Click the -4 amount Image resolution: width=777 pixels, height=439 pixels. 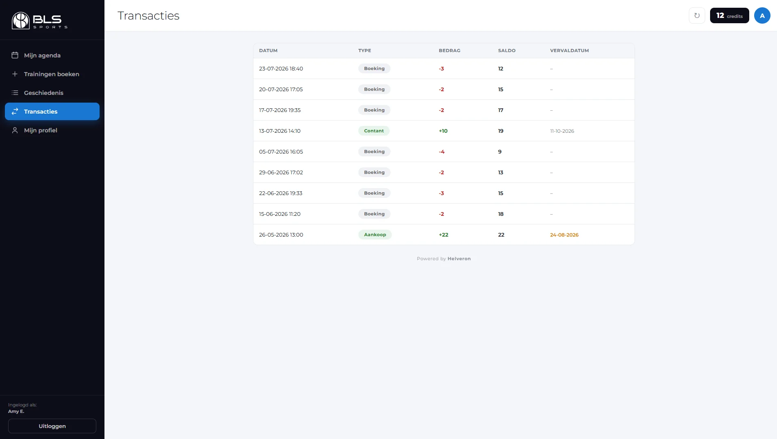442,151
